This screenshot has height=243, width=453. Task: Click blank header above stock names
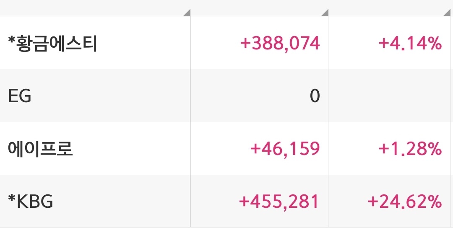coord(95,8)
